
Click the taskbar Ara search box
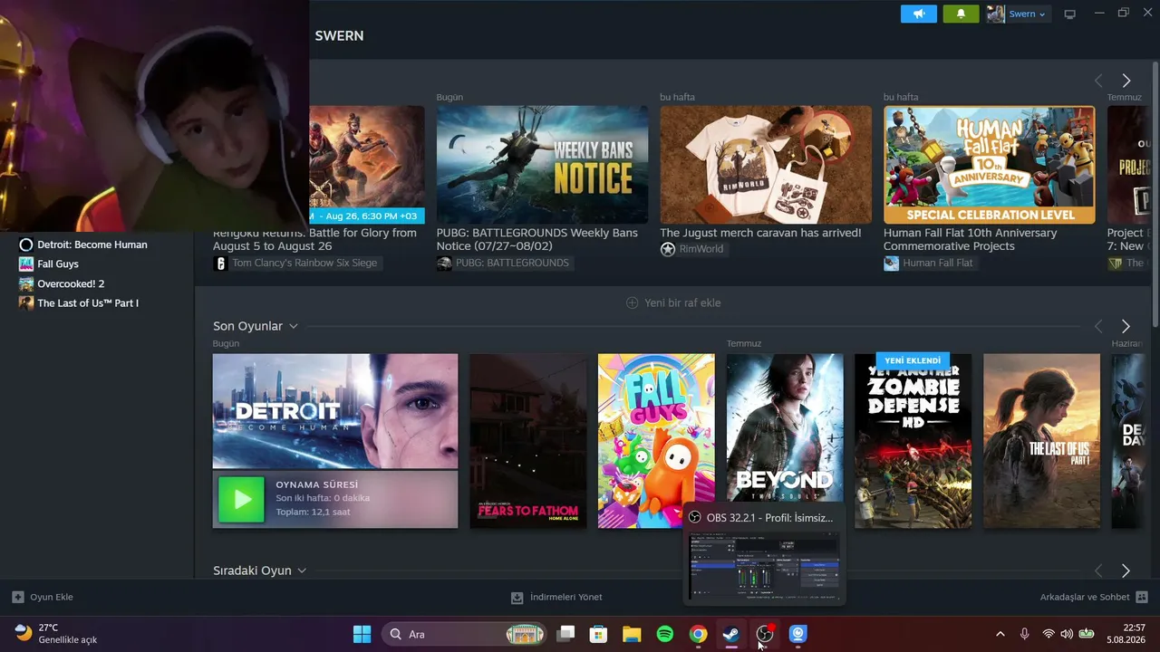tap(465, 634)
